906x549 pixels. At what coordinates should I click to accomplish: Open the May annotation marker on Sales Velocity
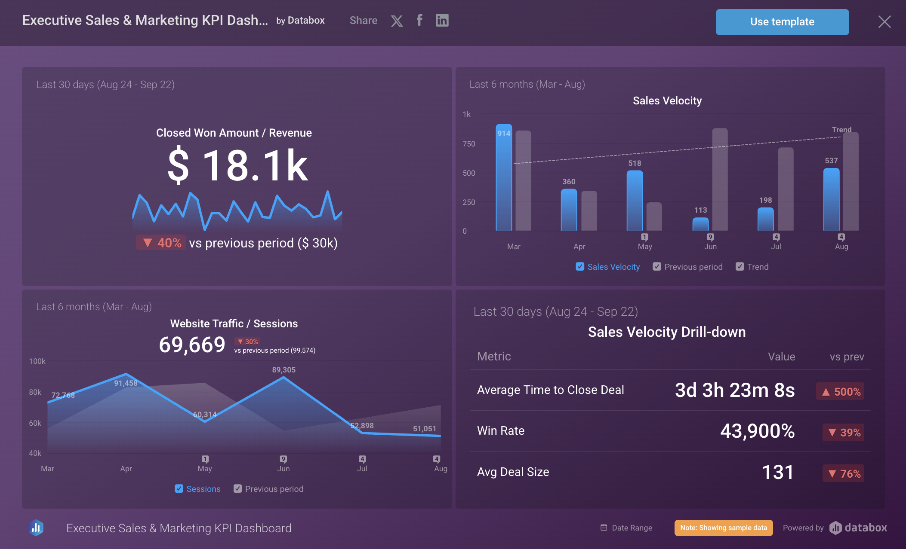tap(644, 237)
